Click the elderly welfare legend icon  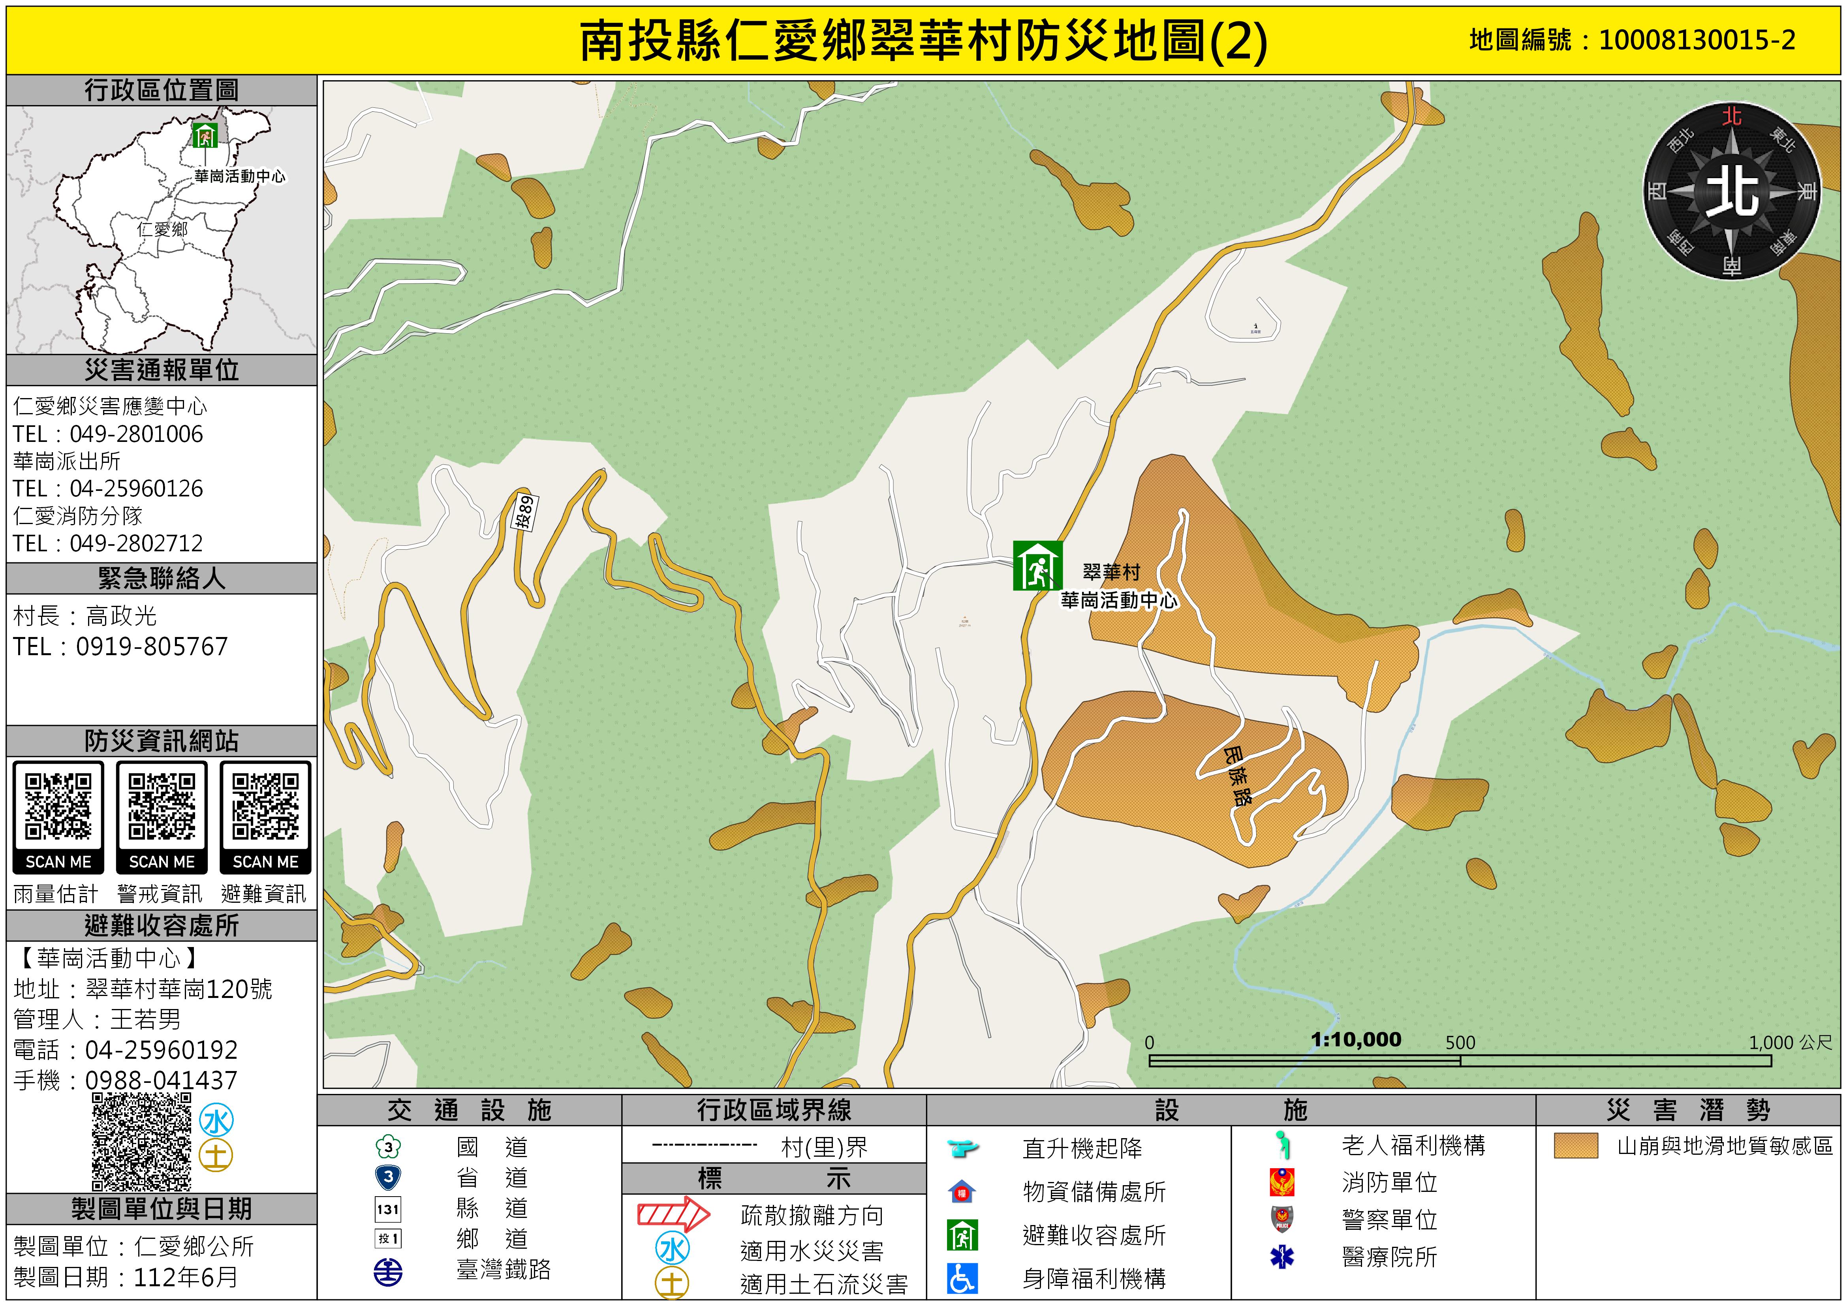point(1283,1145)
